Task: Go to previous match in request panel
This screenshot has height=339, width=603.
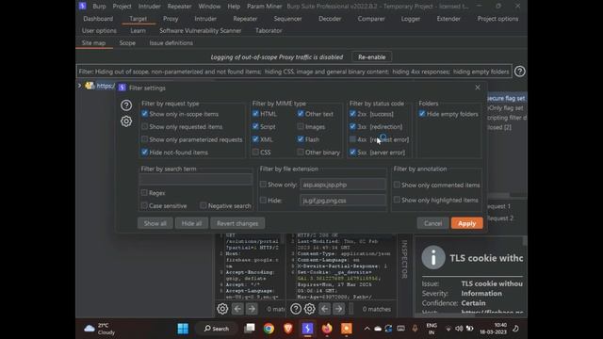Action: click(237, 309)
